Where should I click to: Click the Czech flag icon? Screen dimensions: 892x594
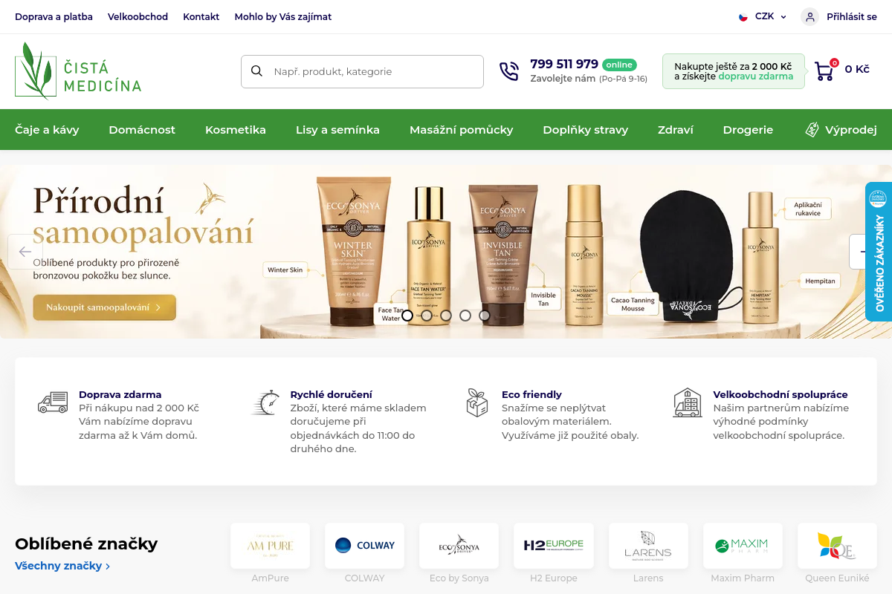pos(743,16)
